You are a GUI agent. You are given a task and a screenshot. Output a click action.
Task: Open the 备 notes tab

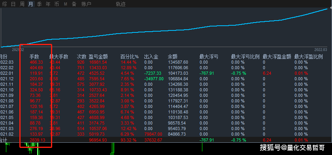click(x=74, y=4)
